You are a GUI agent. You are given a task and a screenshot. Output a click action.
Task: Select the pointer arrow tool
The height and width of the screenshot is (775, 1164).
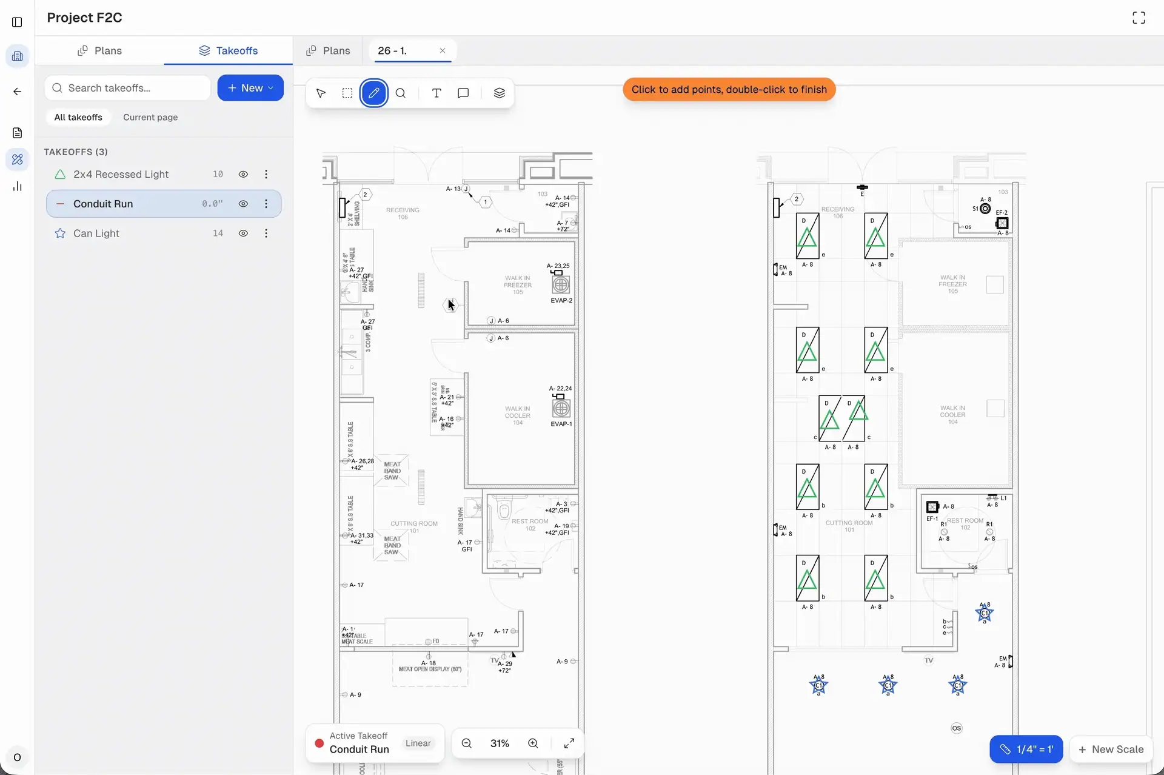click(321, 93)
